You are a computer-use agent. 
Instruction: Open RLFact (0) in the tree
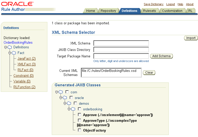coord(25,70)
